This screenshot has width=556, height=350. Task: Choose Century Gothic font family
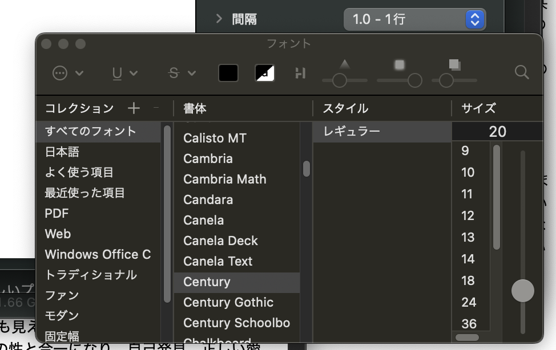tap(228, 302)
